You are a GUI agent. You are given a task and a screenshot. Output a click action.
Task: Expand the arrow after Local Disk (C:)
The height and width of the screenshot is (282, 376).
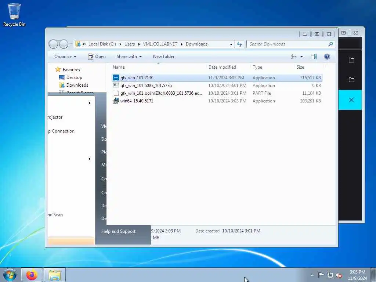120,44
